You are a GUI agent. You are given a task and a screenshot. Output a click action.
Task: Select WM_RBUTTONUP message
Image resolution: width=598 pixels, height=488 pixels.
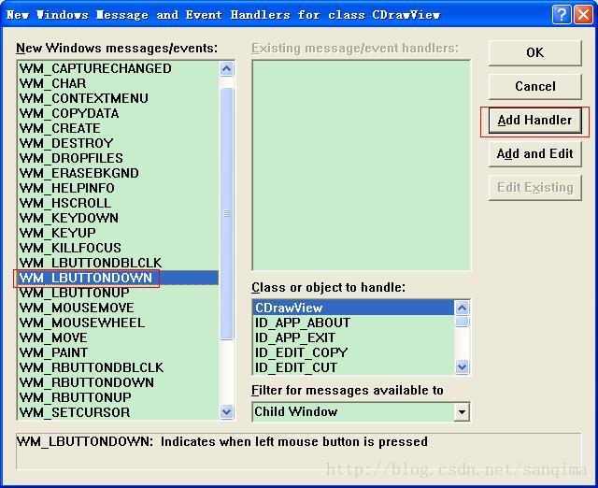119,397
